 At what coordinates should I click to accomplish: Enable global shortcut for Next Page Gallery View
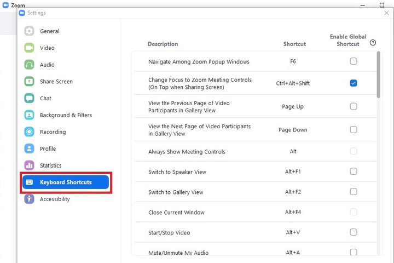click(x=354, y=129)
